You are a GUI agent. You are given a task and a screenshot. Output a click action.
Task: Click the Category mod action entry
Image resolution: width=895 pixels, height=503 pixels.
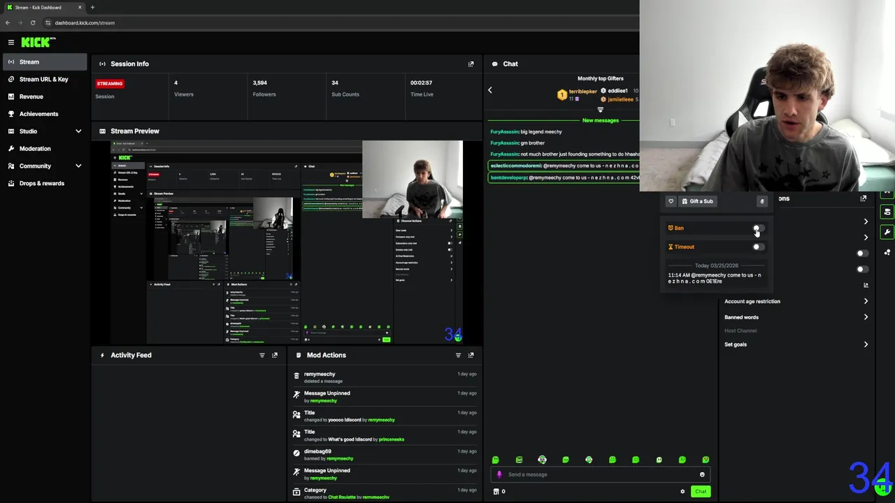(385, 493)
